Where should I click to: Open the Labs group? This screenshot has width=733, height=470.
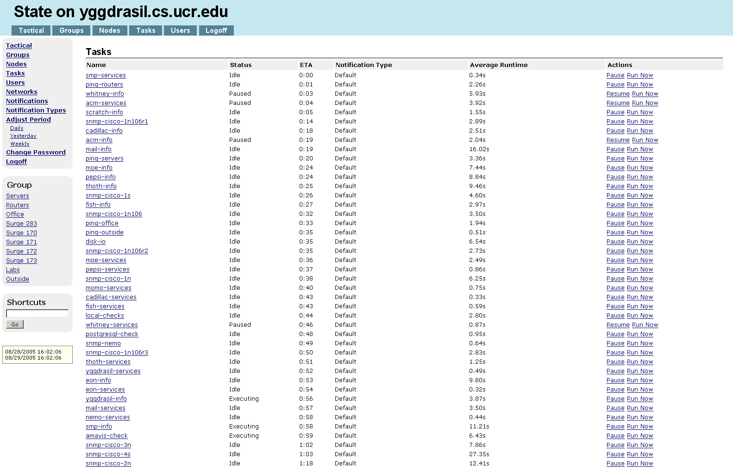click(13, 270)
